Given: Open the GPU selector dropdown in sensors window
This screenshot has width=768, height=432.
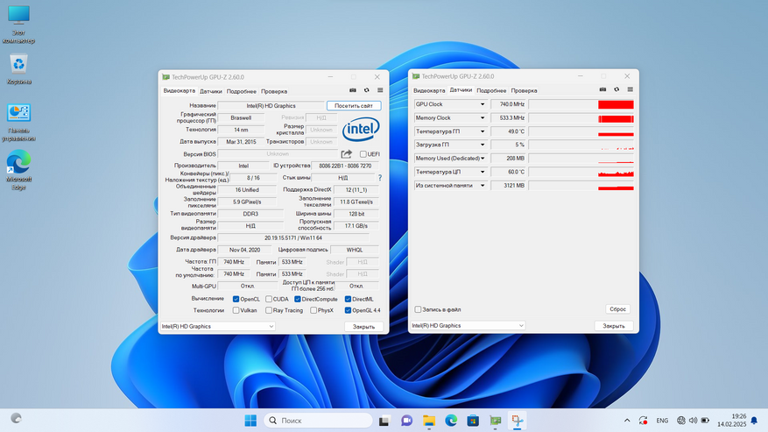Looking at the screenshot, I should [469, 325].
